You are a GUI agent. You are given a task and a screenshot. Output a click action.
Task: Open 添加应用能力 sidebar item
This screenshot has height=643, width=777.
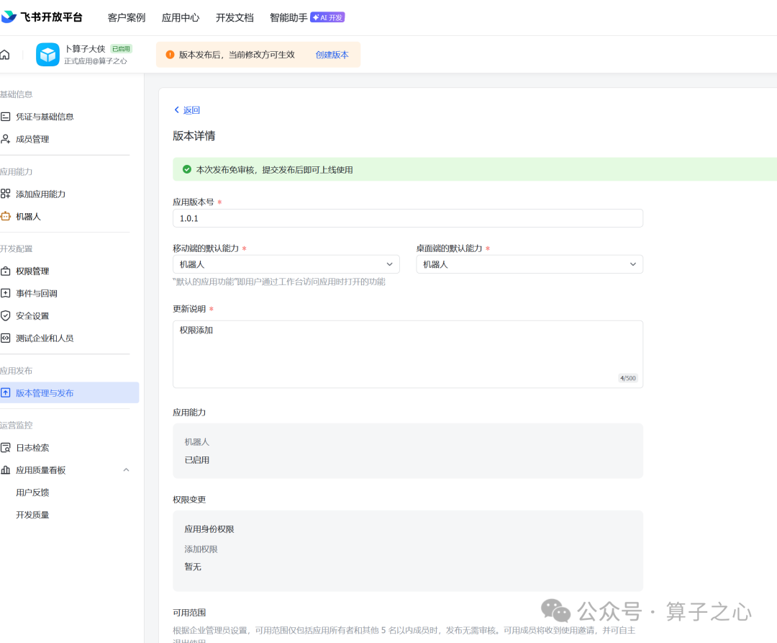point(40,194)
